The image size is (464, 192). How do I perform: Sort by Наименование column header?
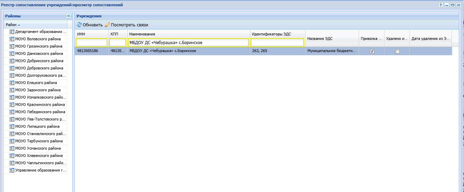point(188,34)
